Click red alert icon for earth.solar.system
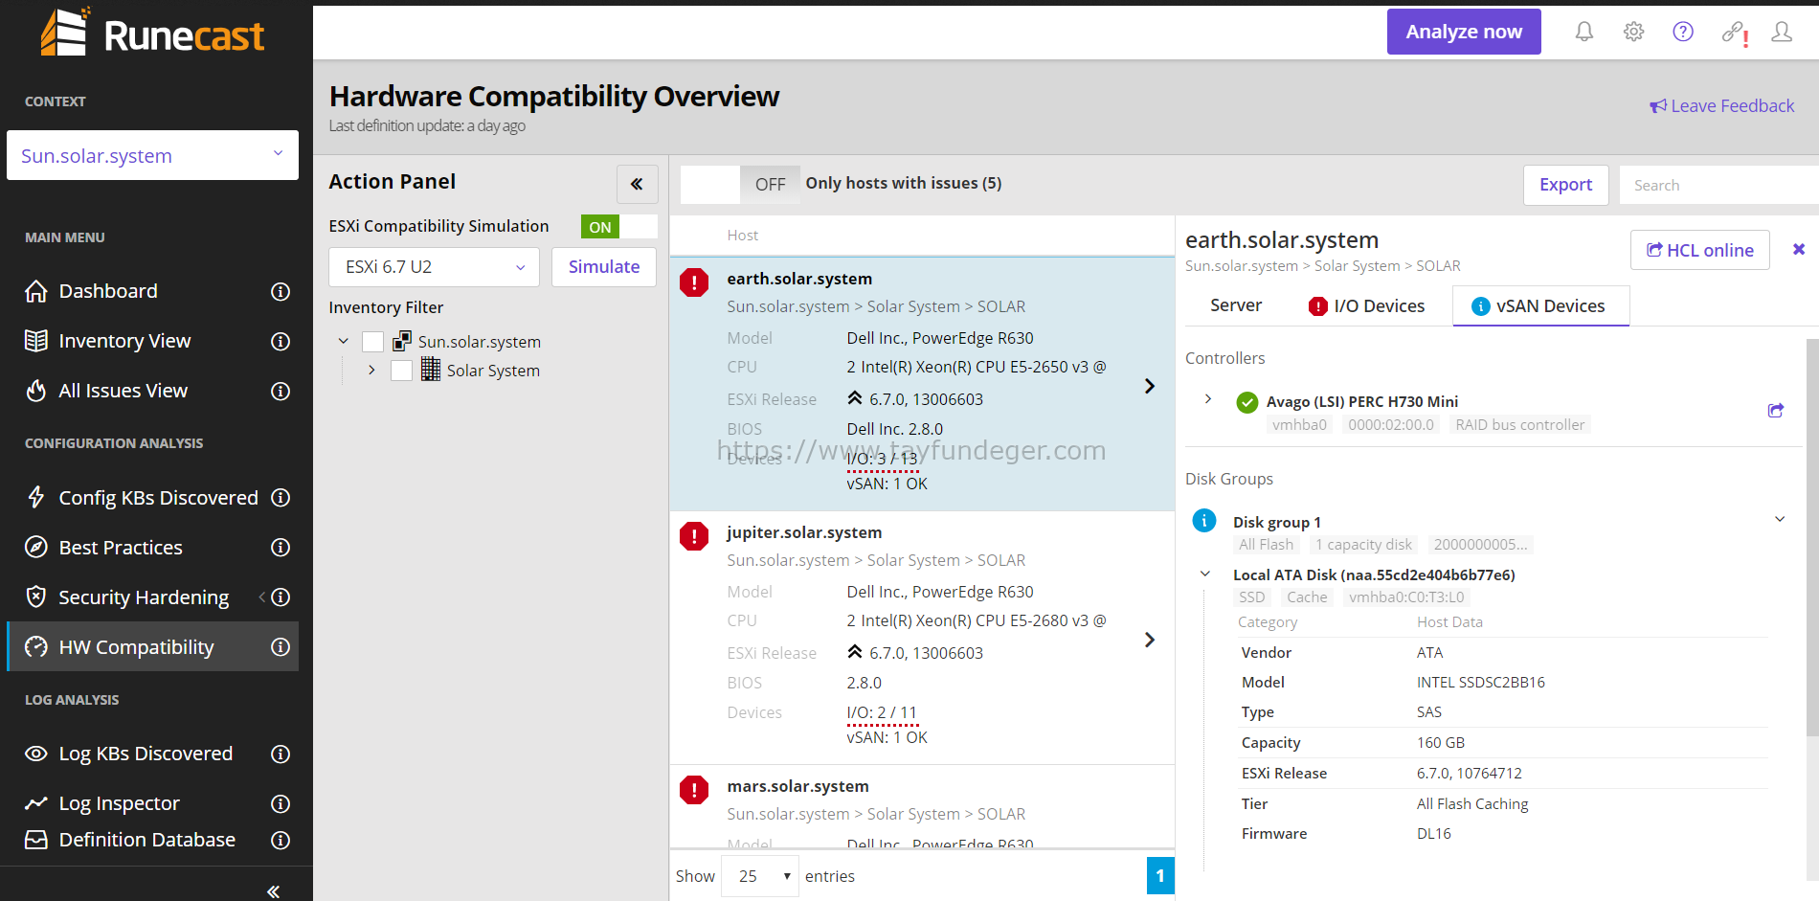Viewport: 1819px width, 901px height. point(694,282)
